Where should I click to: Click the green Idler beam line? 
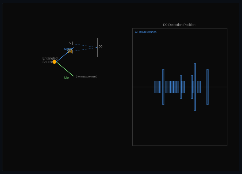(65, 69)
